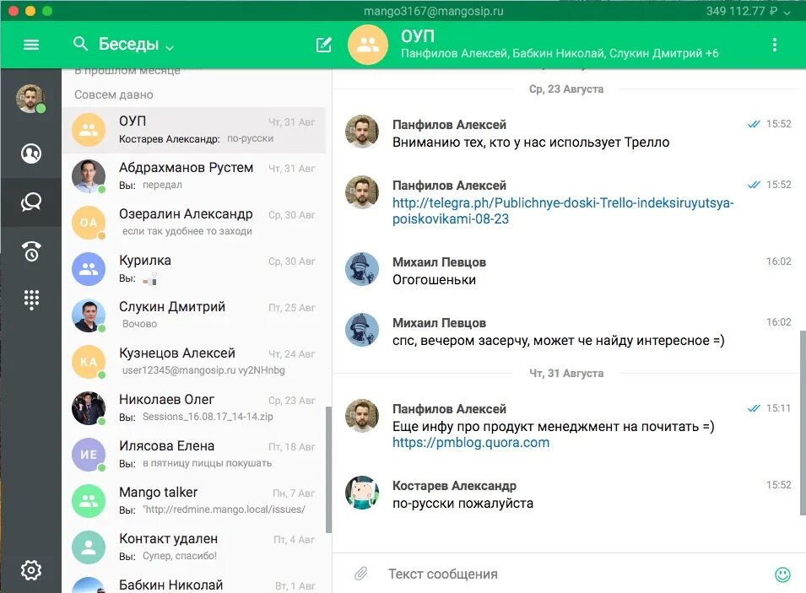Attach a file with the paperclip icon
Image resolution: width=806 pixels, height=593 pixels.
click(x=361, y=574)
